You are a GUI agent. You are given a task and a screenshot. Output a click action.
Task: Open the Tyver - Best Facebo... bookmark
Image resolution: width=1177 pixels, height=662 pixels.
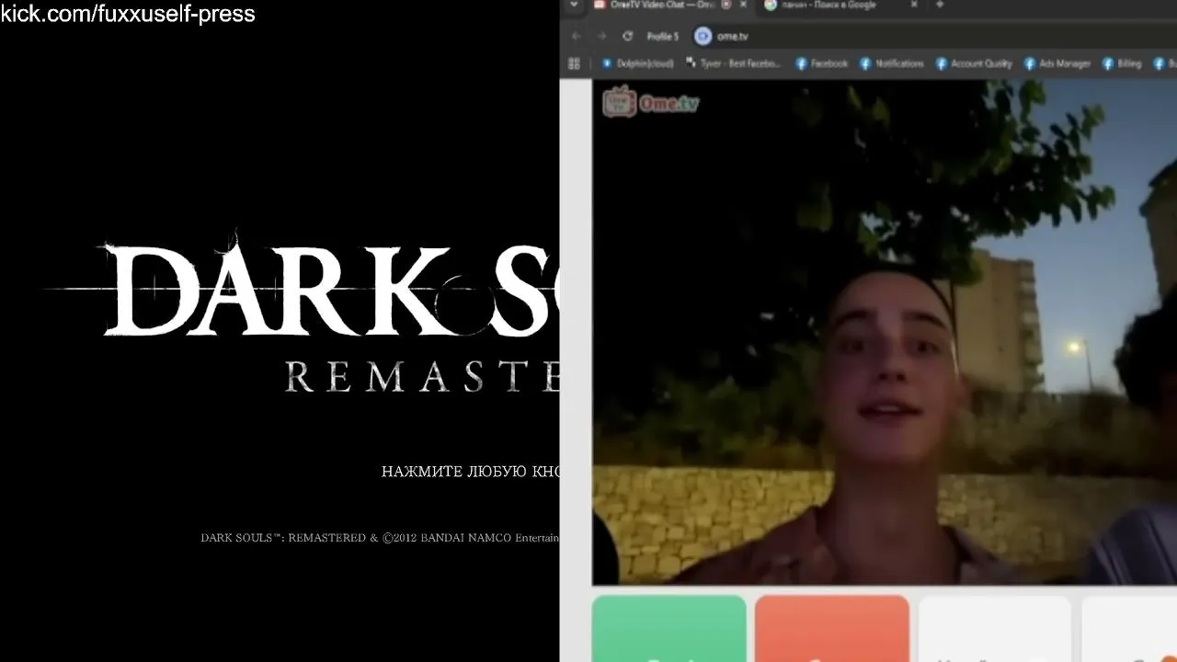(x=733, y=63)
